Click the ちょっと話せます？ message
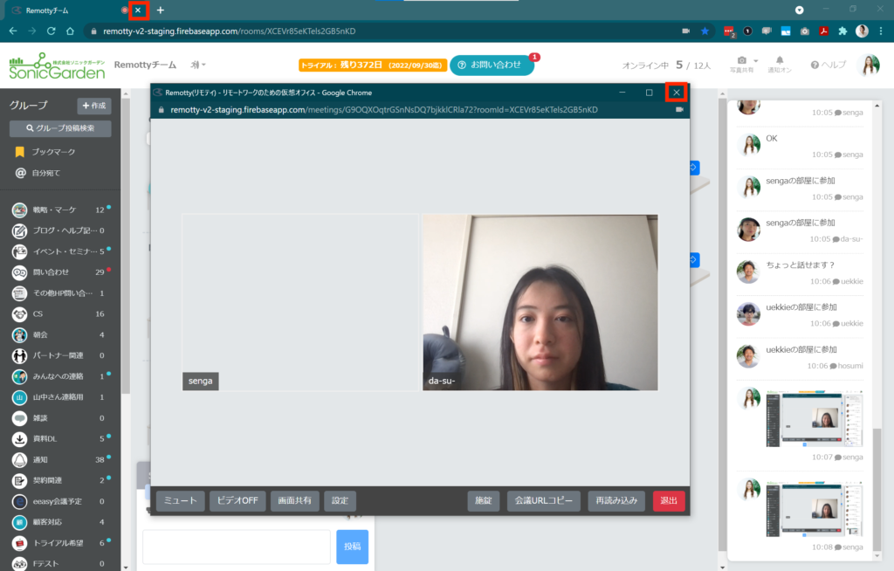 tap(800, 265)
